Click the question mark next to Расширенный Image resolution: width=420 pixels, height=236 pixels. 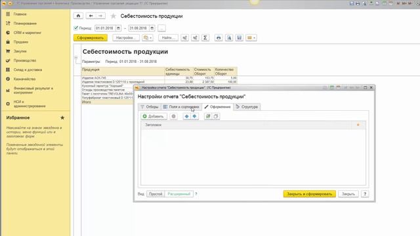point(196,194)
